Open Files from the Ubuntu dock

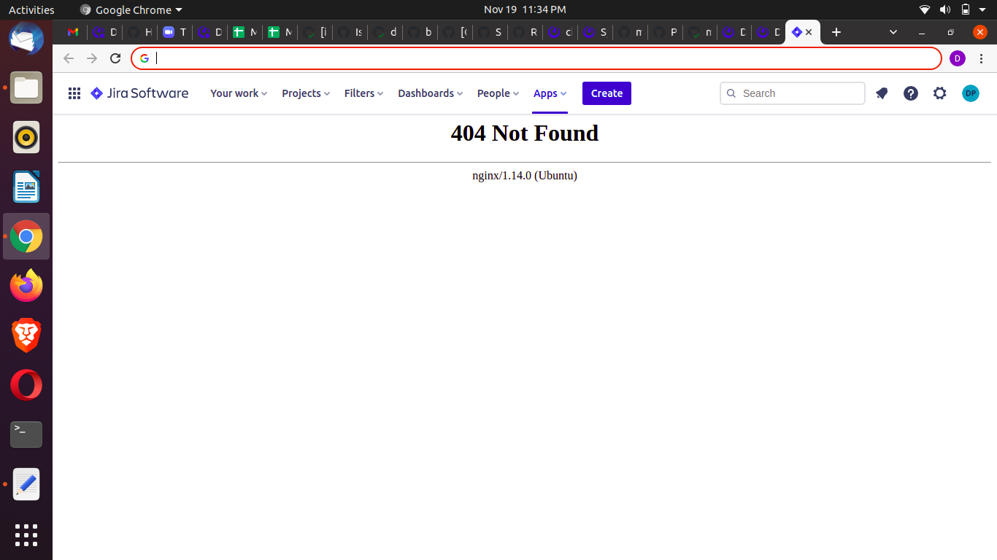click(x=26, y=87)
